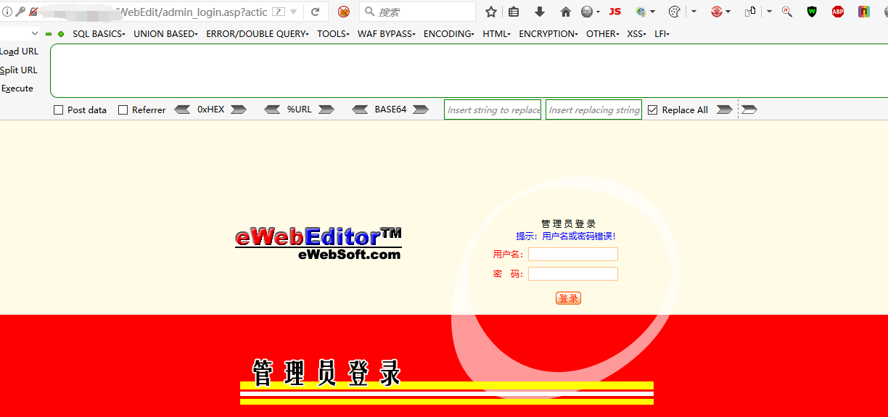Viewport: 888px width, 417px height.
Task: Expand the address bar history dropdown arrow
Action: 294,12
